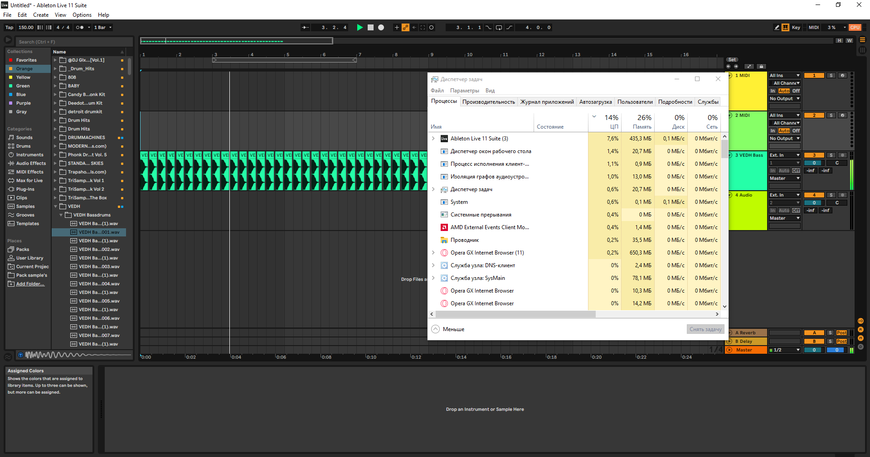The image size is (870, 457).
Task: Open track 4 Audio 'Master' output dropdown
Action: point(785,218)
